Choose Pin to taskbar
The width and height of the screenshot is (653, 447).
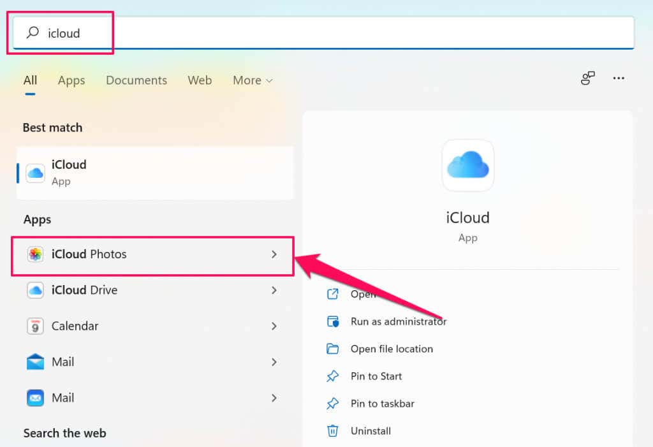[x=383, y=404]
